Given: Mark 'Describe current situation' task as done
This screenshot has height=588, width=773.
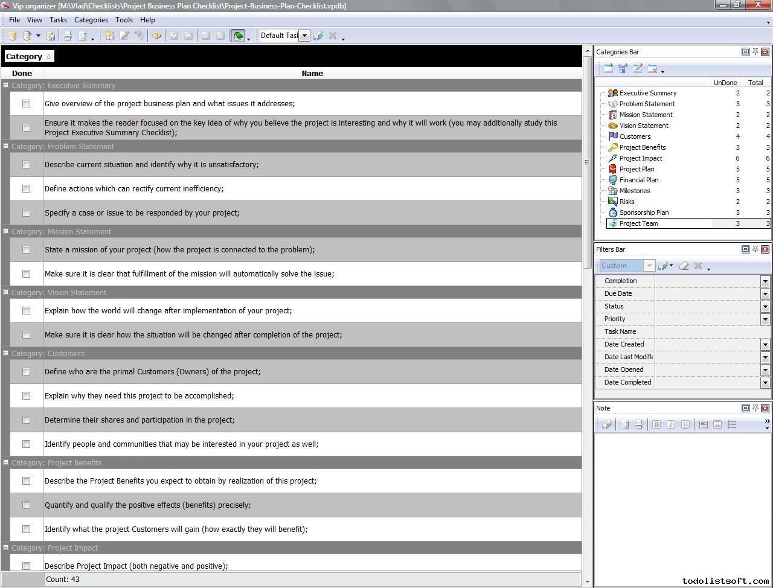Looking at the screenshot, I should click(x=26, y=164).
